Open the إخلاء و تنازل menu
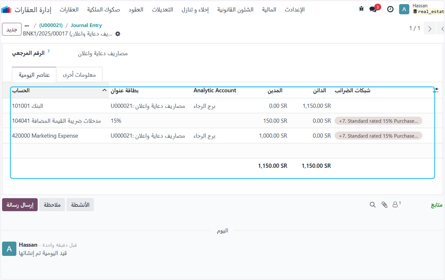This screenshot has width=445, height=280. point(195,10)
